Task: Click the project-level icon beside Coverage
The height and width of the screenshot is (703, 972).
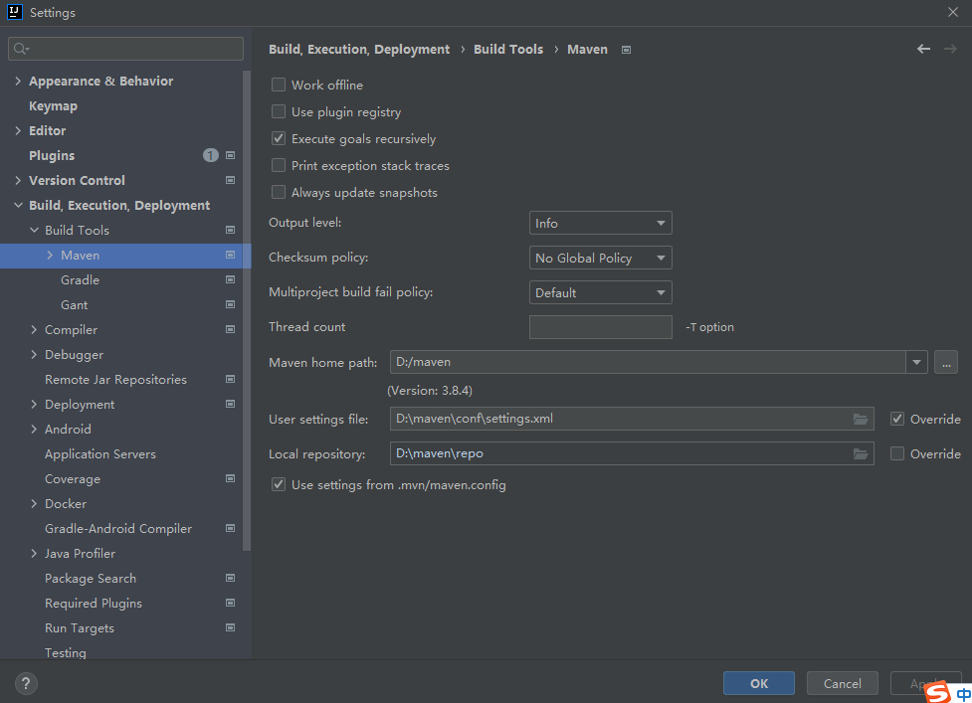Action: tap(230, 478)
